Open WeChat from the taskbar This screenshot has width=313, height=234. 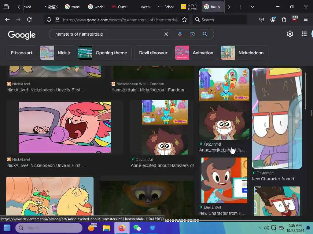point(137,228)
